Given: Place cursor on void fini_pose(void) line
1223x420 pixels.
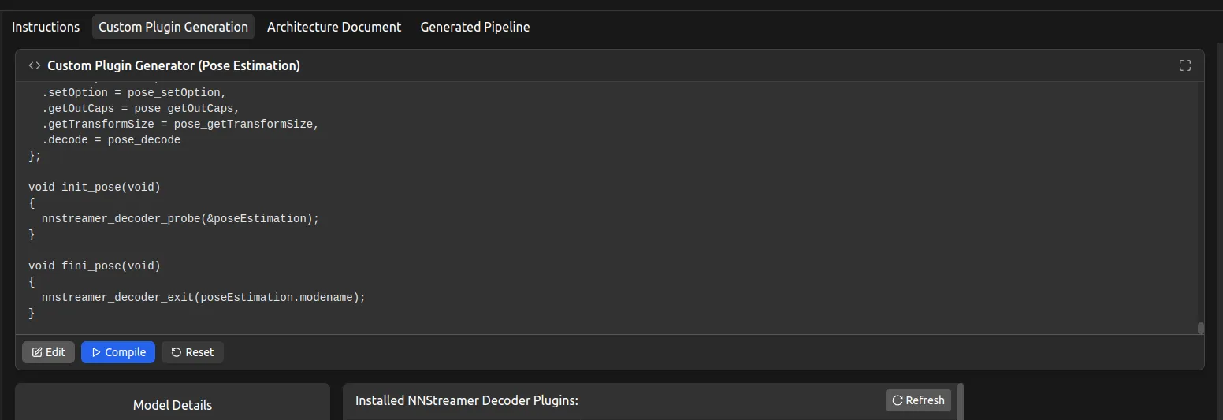Looking at the screenshot, I should (x=95, y=266).
